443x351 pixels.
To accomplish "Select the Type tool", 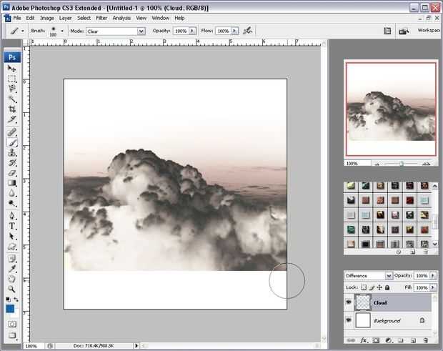I will [x=12, y=226].
